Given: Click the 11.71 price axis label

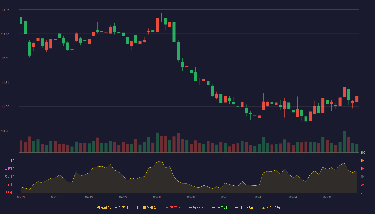Looking at the screenshot, I should pos(5,82).
